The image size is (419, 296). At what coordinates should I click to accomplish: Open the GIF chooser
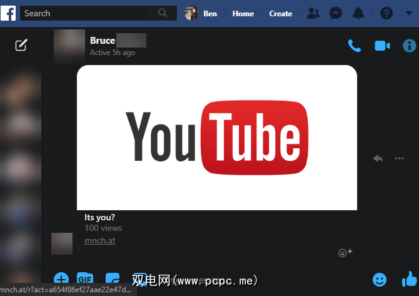(x=85, y=278)
